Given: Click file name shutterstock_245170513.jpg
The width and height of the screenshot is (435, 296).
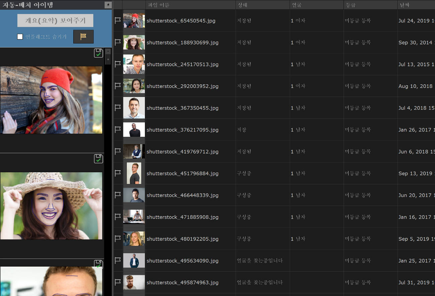Looking at the screenshot, I should click(182, 64).
